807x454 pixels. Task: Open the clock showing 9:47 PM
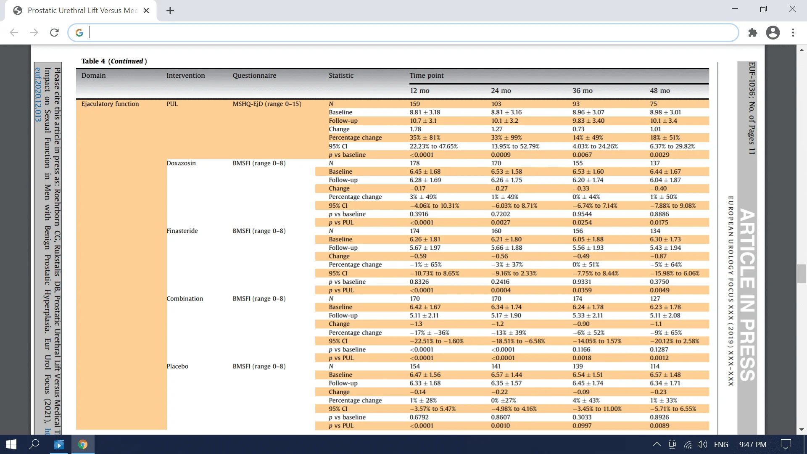(753, 444)
